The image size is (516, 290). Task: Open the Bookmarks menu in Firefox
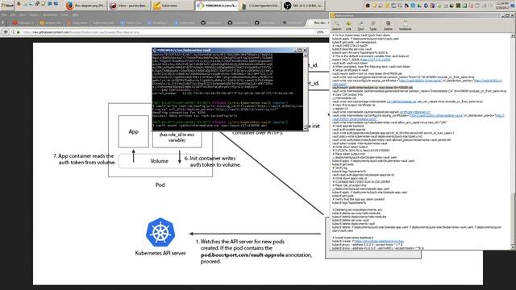tap(50, 14)
